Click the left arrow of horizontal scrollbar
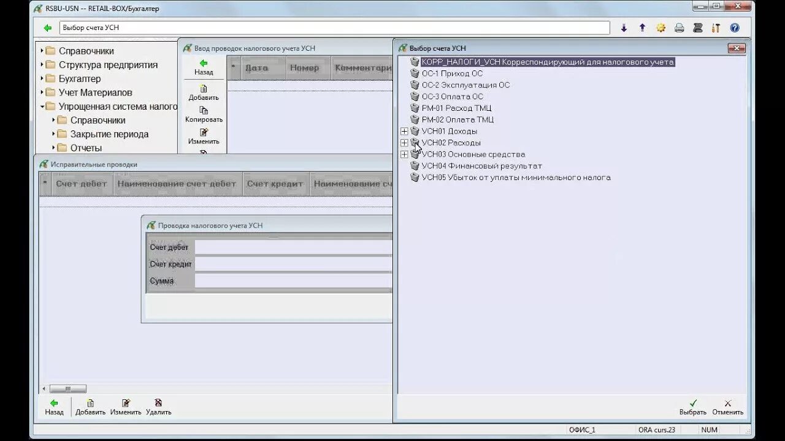 44,389
